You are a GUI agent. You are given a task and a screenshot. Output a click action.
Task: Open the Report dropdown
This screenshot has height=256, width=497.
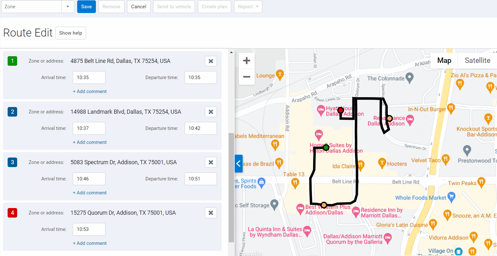[x=248, y=6]
